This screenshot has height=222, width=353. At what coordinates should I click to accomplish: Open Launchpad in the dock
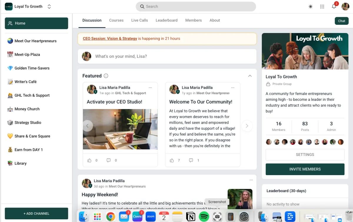[x=97, y=217]
